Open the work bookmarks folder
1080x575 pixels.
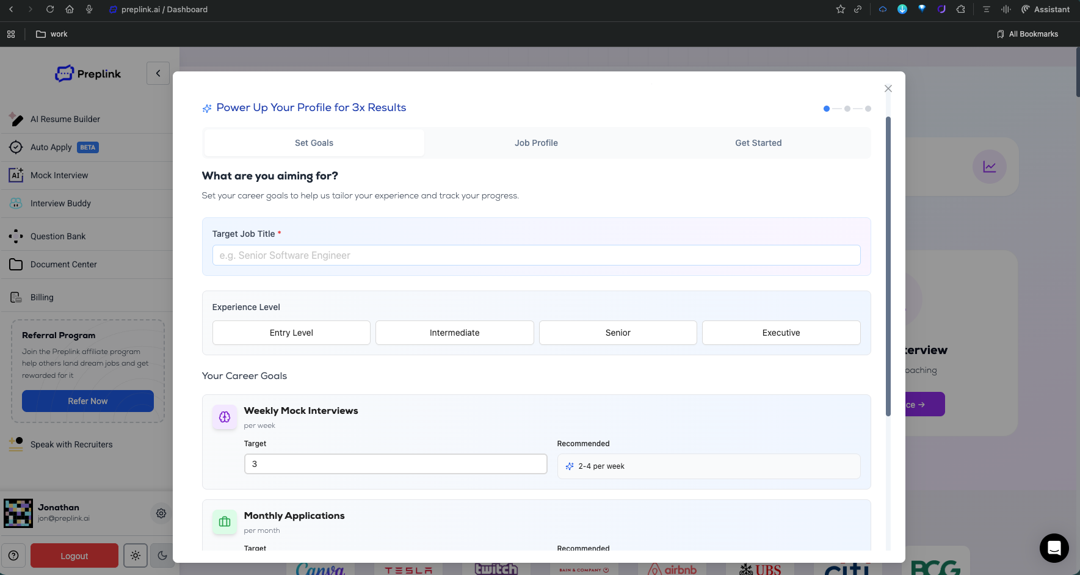[52, 34]
